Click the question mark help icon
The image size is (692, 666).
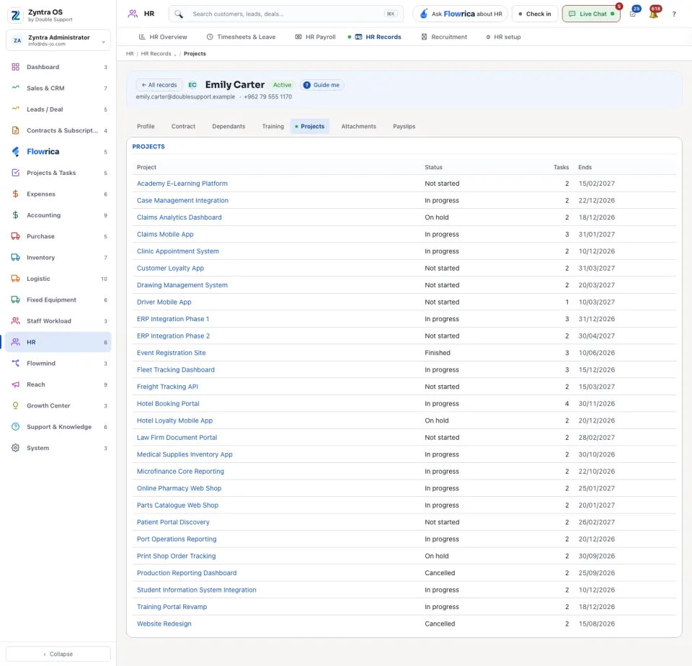coord(674,14)
